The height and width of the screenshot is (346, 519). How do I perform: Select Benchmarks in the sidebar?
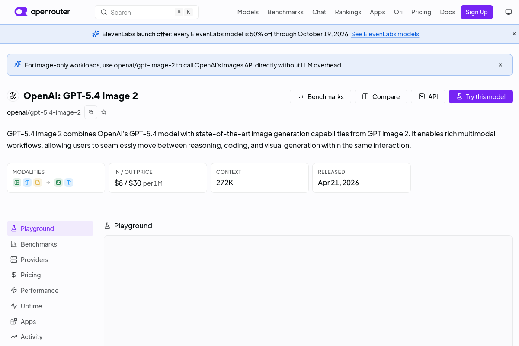50,244
